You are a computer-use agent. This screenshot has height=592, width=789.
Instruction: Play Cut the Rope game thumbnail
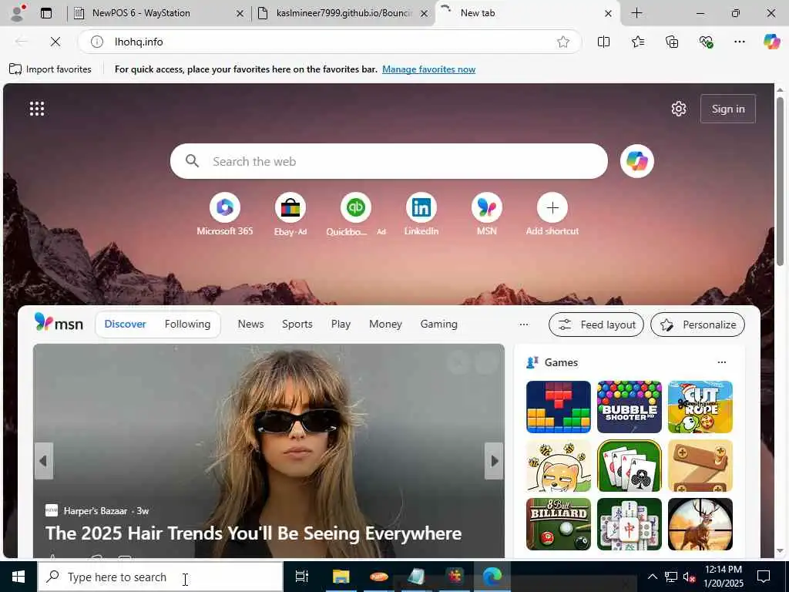pos(700,407)
